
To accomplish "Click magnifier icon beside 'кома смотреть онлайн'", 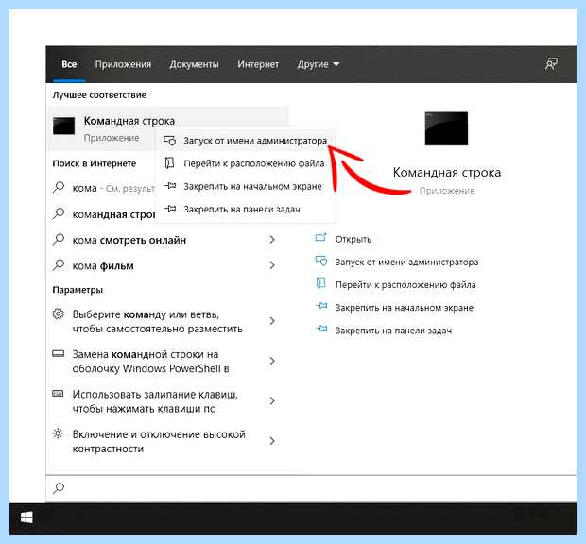I will (59, 239).
